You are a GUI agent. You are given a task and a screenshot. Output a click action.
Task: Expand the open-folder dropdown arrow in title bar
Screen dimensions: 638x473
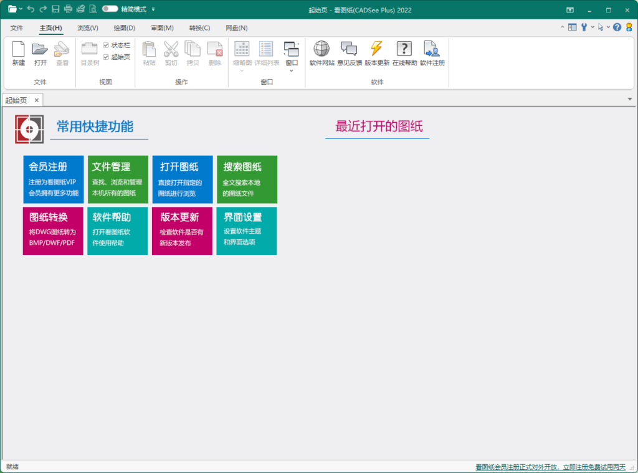click(x=21, y=9)
